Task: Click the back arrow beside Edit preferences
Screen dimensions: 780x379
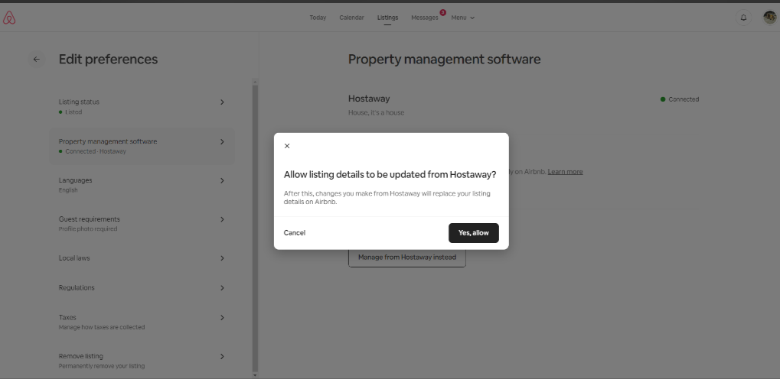Action: [x=36, y=59]
